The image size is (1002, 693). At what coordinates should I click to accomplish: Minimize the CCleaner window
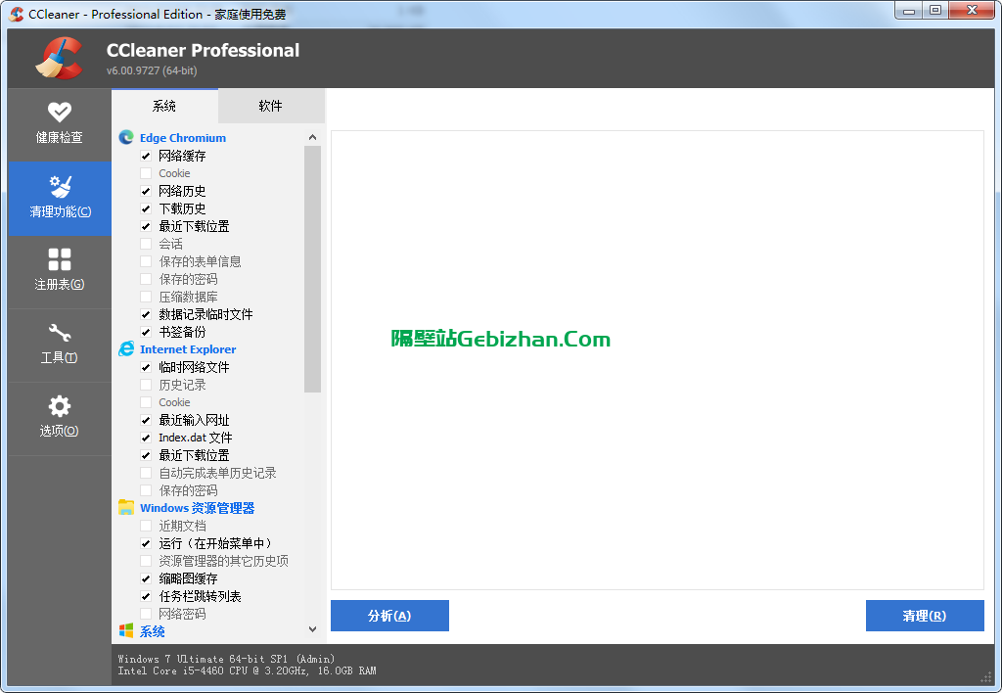[909, 10]
